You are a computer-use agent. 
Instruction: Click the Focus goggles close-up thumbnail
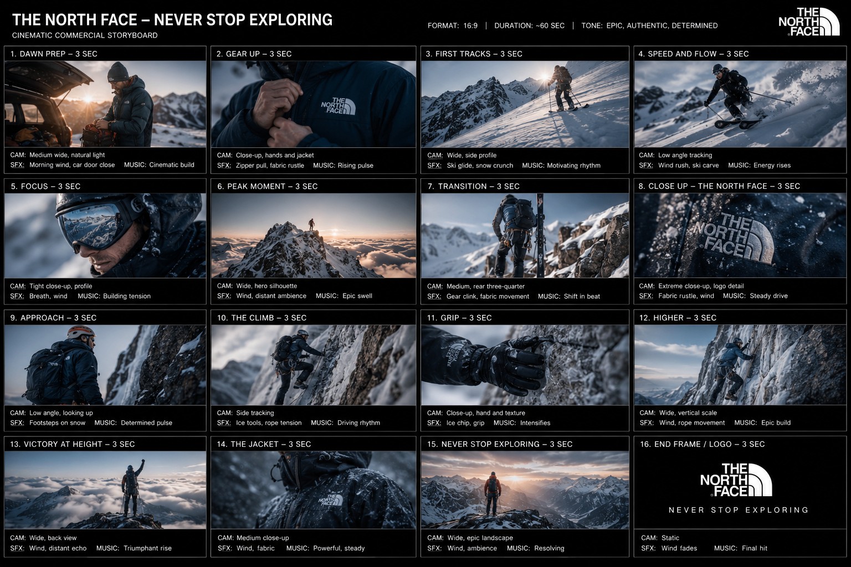pos(105,235)
